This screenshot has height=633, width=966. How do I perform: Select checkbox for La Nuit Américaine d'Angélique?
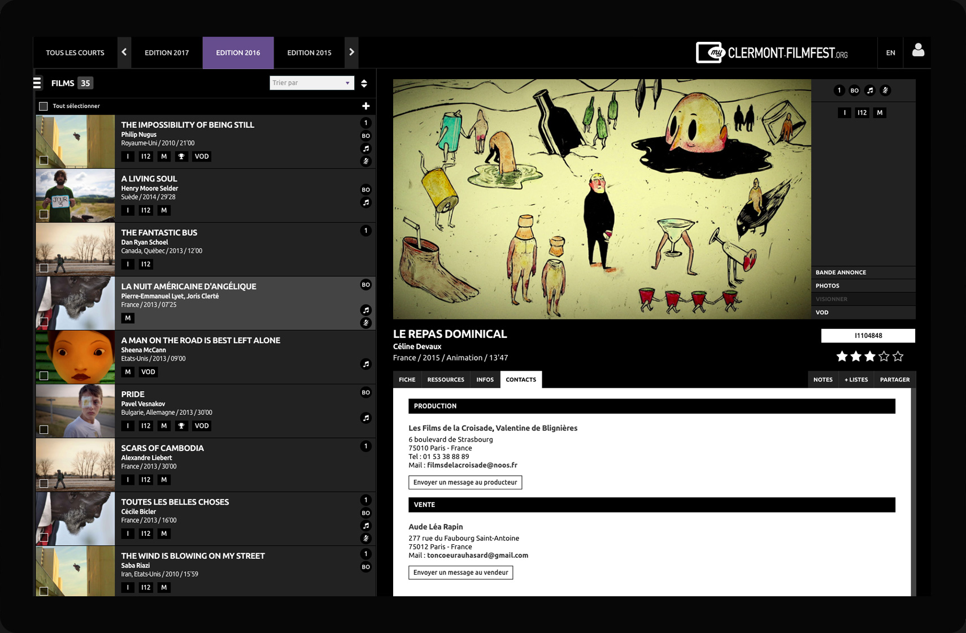[44, 322]
